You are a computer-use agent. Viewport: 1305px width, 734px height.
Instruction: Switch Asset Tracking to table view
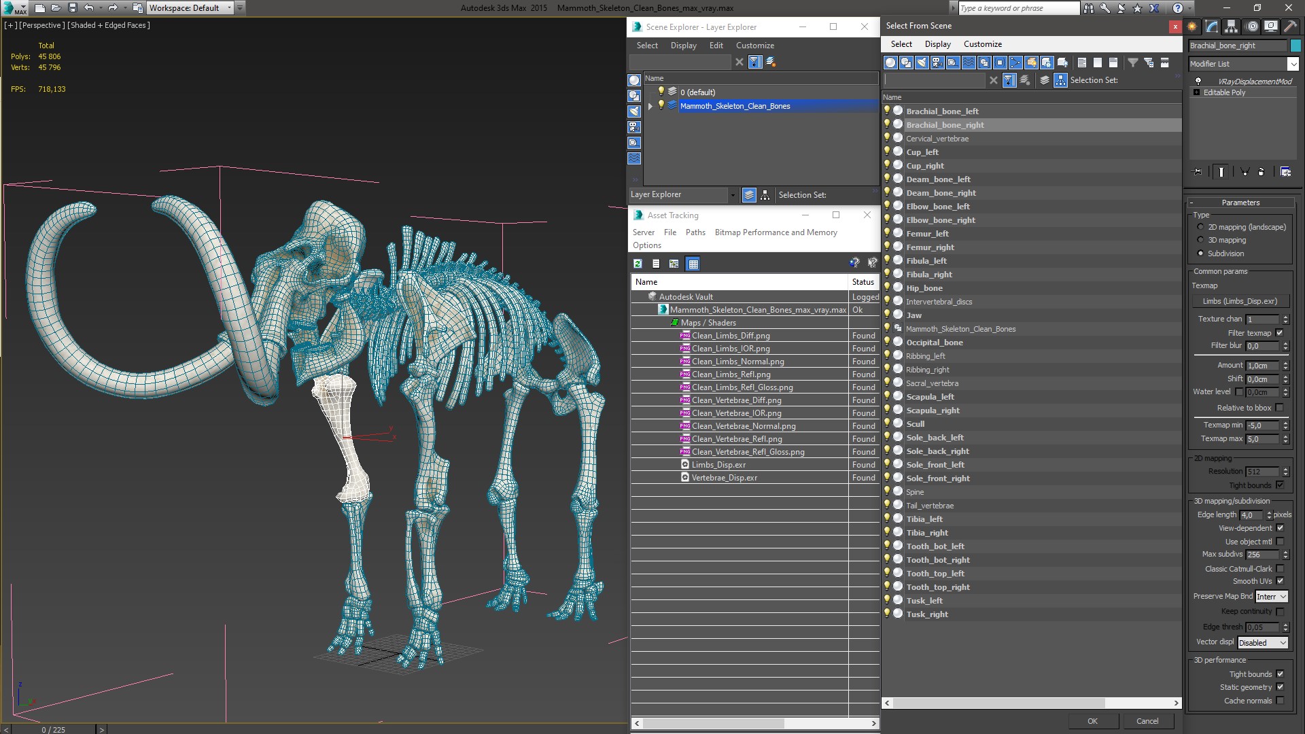[693, 264]
